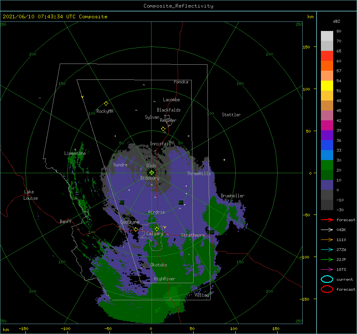Viewport: 357px width, 334px height.
Task: Click the orange 111V arrow legend icon
Action: click(x=327, y=239)
